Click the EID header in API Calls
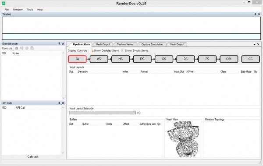 4,108
